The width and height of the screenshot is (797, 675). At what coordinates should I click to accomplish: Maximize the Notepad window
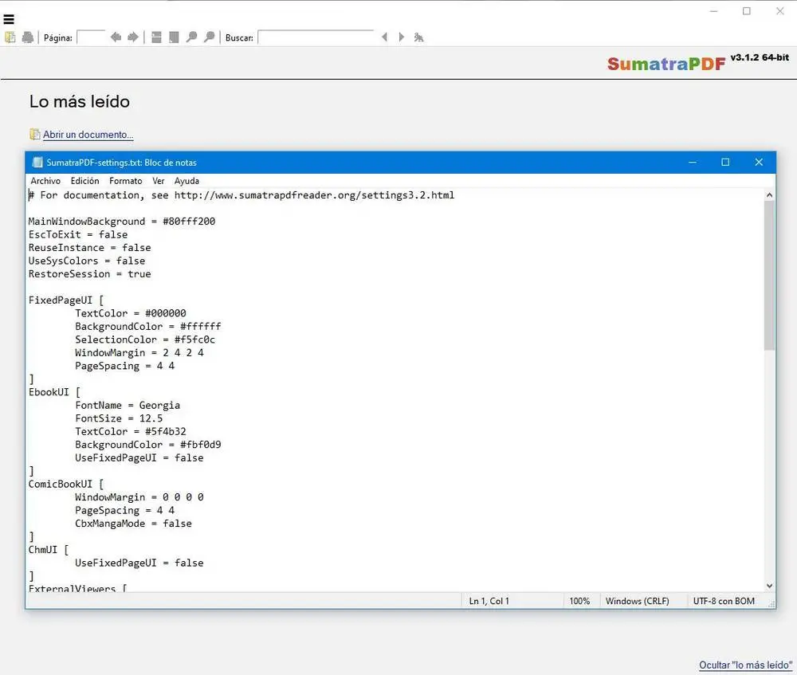coord(725,162)
